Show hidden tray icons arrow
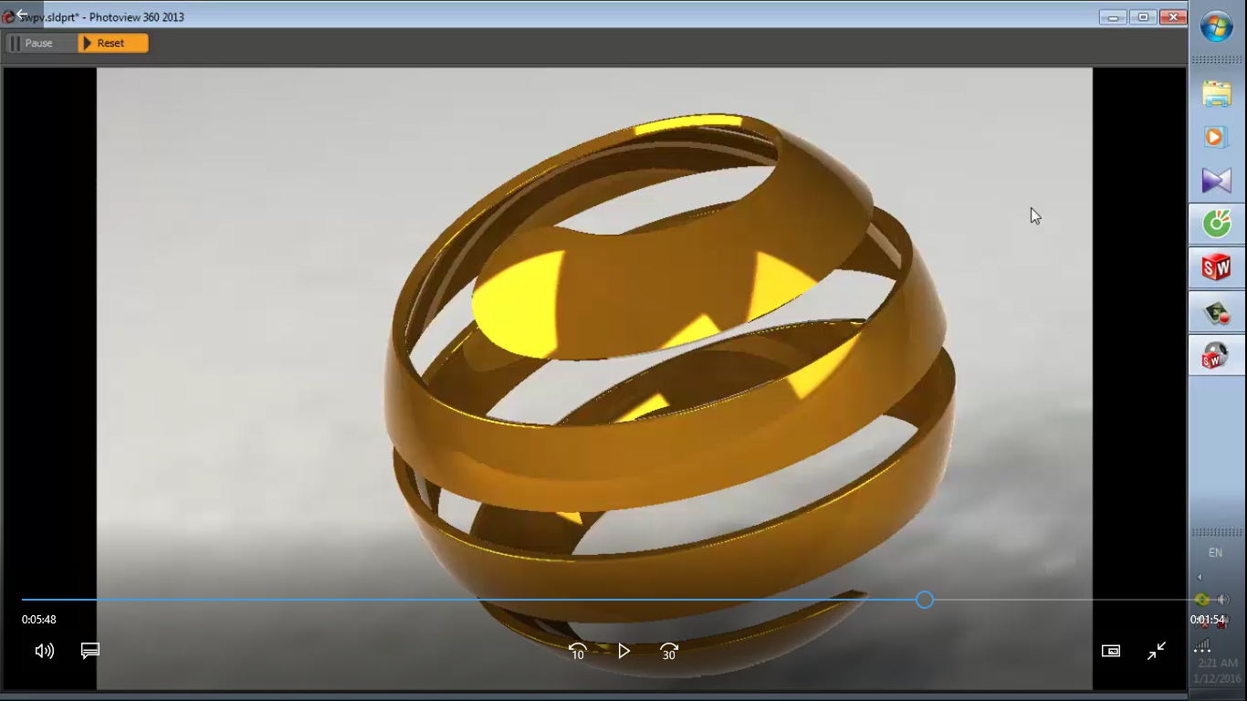1247x701 pixels. pos(1200,577)
